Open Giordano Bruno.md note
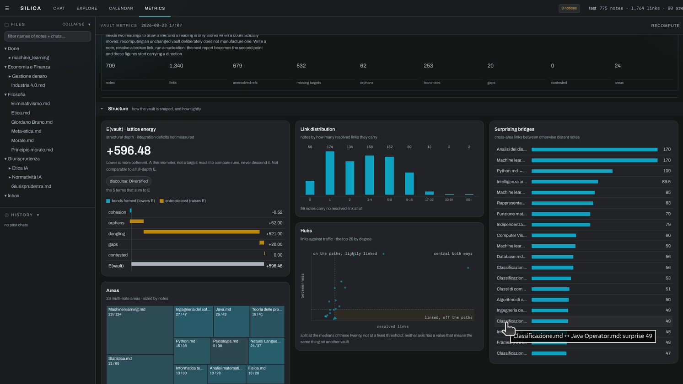 (32, 122)
